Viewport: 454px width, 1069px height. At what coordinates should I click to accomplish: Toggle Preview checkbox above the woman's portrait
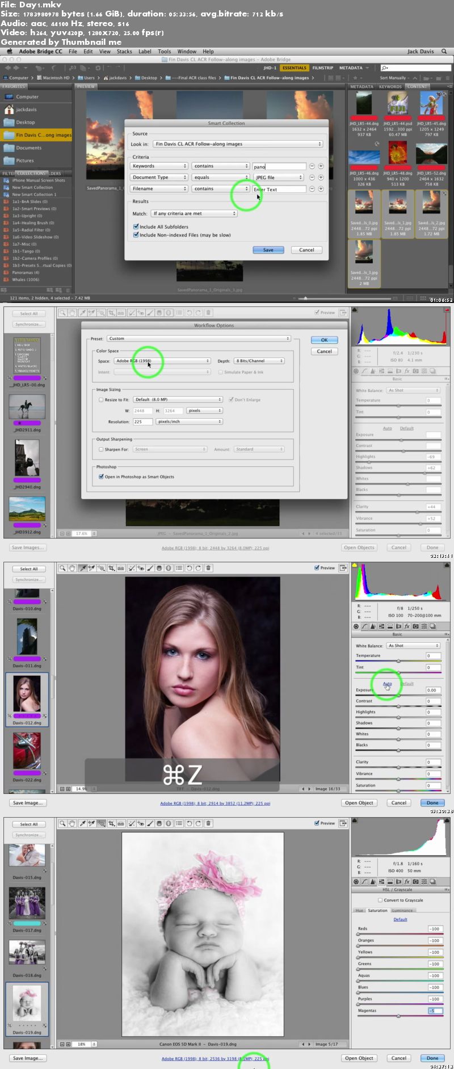click(317, 568)
